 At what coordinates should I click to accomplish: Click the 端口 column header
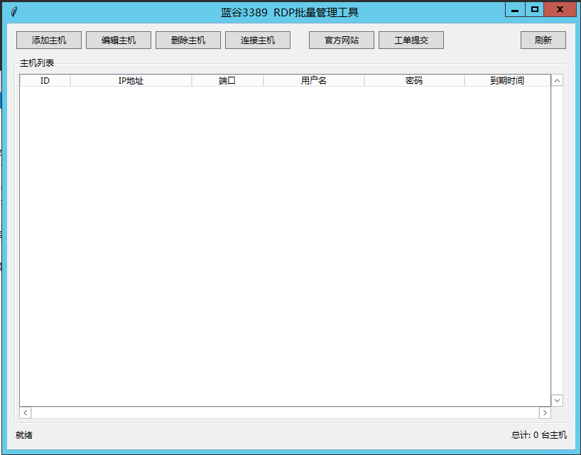tap(227, 80)
